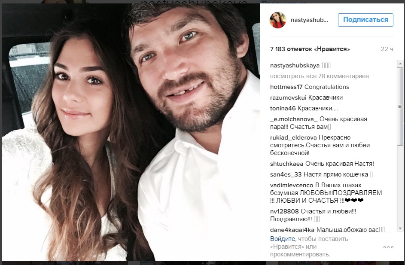
Task: Click the scrollbar down arrow in comments
Action: pos(400,228)
